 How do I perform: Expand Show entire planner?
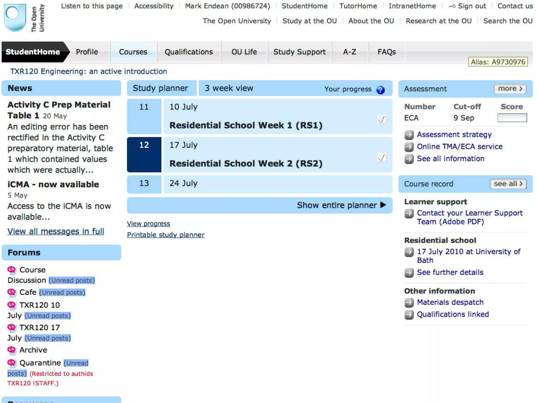pyautogui.click(x=341, y=205)
